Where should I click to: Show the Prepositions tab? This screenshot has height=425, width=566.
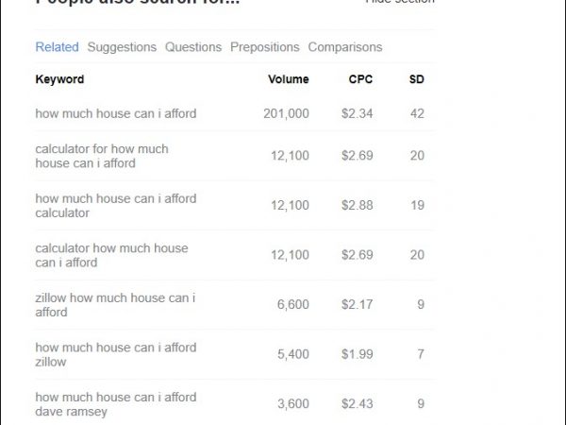point(265,47)
